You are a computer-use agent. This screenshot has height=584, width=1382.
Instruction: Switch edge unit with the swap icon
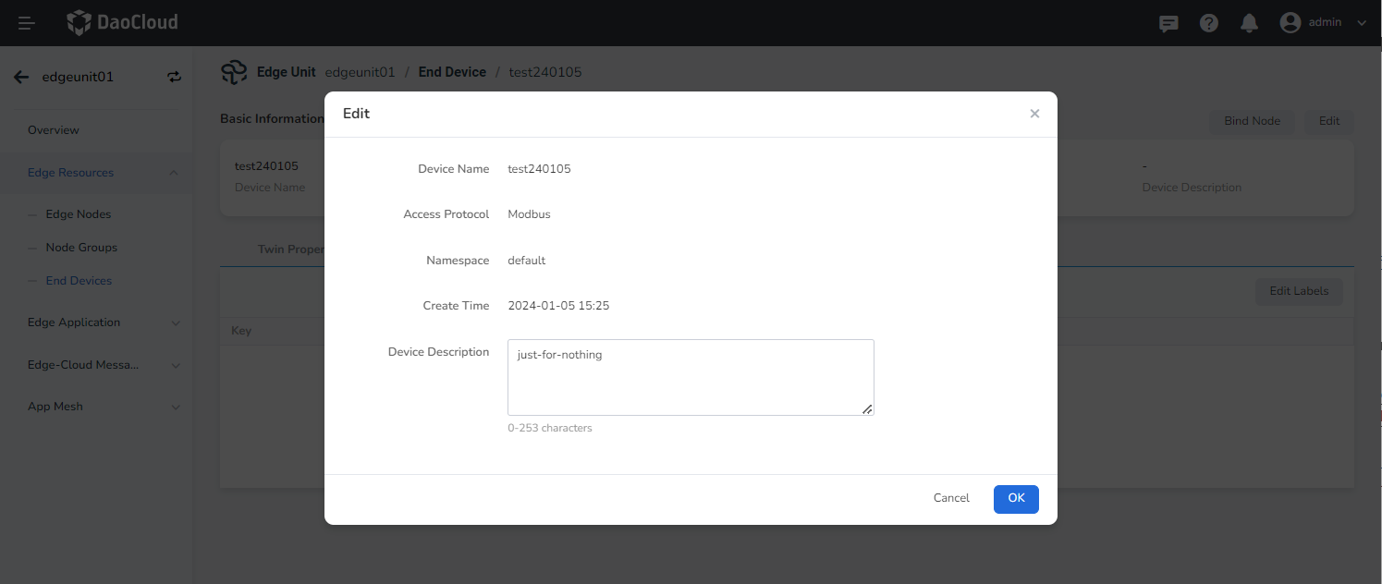[175, 78]
